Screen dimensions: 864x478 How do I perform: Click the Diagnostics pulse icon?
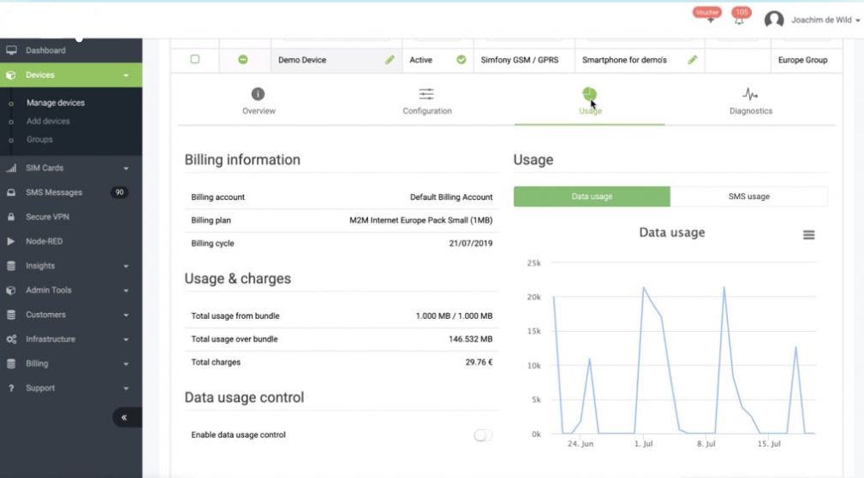click(750, 94)
